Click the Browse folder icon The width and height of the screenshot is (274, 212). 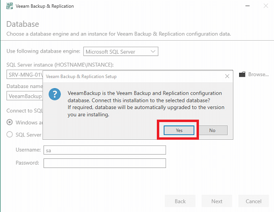click(242, 74)
